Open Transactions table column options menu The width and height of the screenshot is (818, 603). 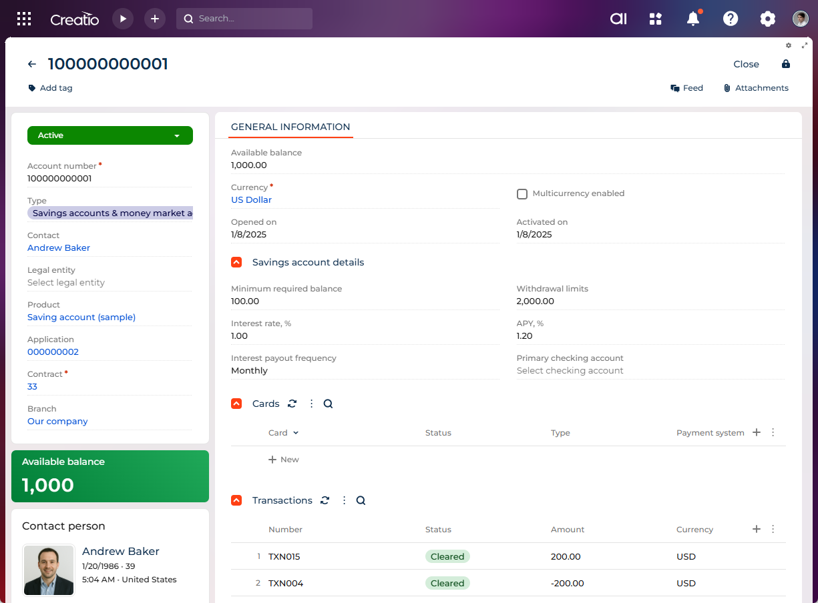(x=773, y=529)
